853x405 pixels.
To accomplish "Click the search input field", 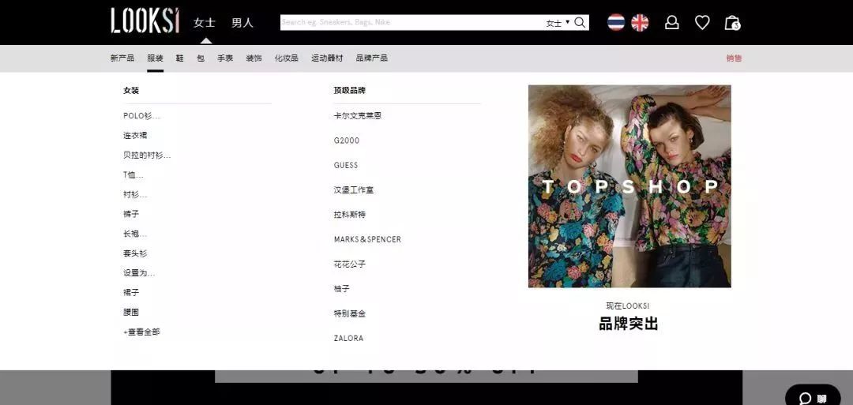I will click(x=412, y=22).
